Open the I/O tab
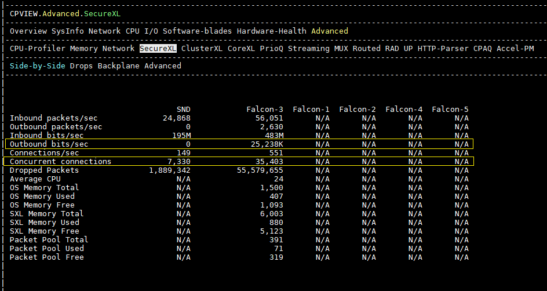The height and width of the screenshot is (291, 547). [x=151, y=31]
